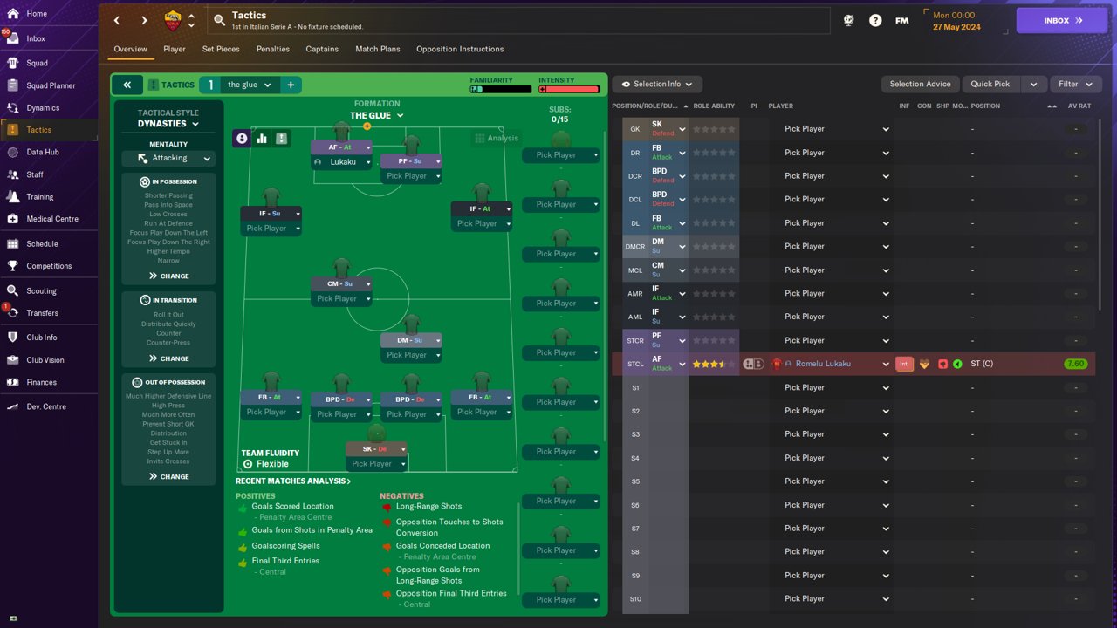Image resolution: width=1117 pixels, height=628 pixels.
Task: Open the Opposition Instructions tab
Action: [460, 49]
